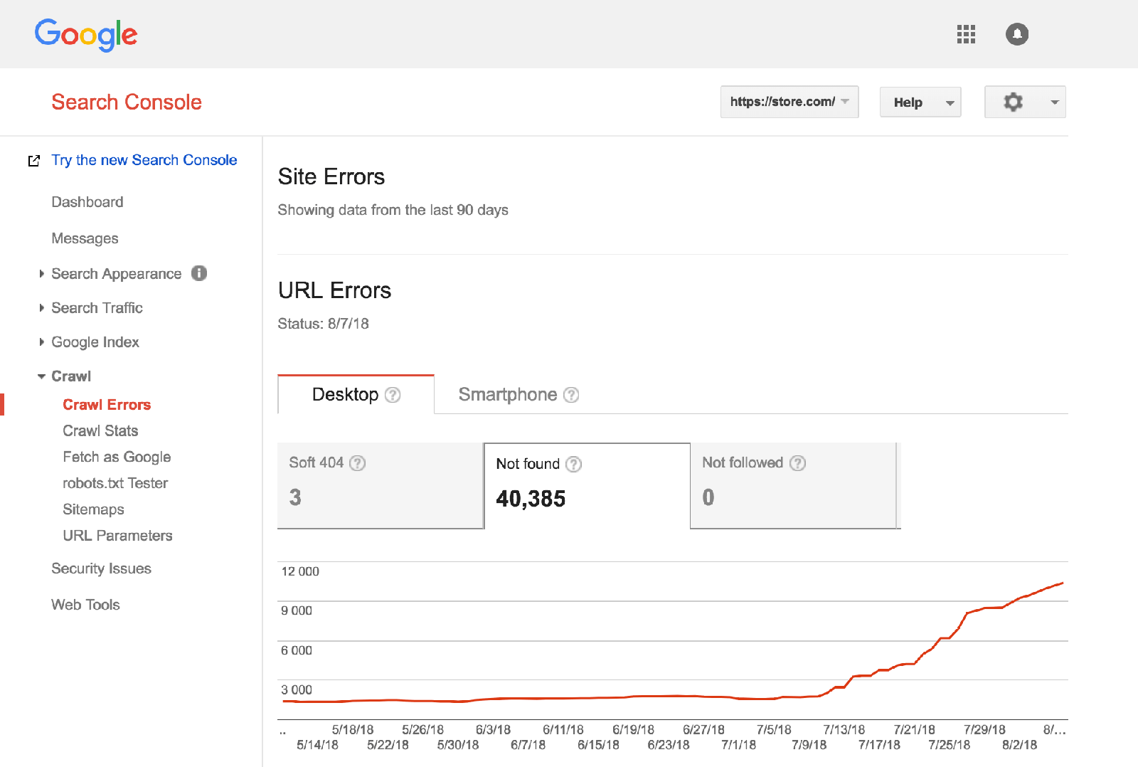Click the external link icon beside Try new Console

click(33, 161)
